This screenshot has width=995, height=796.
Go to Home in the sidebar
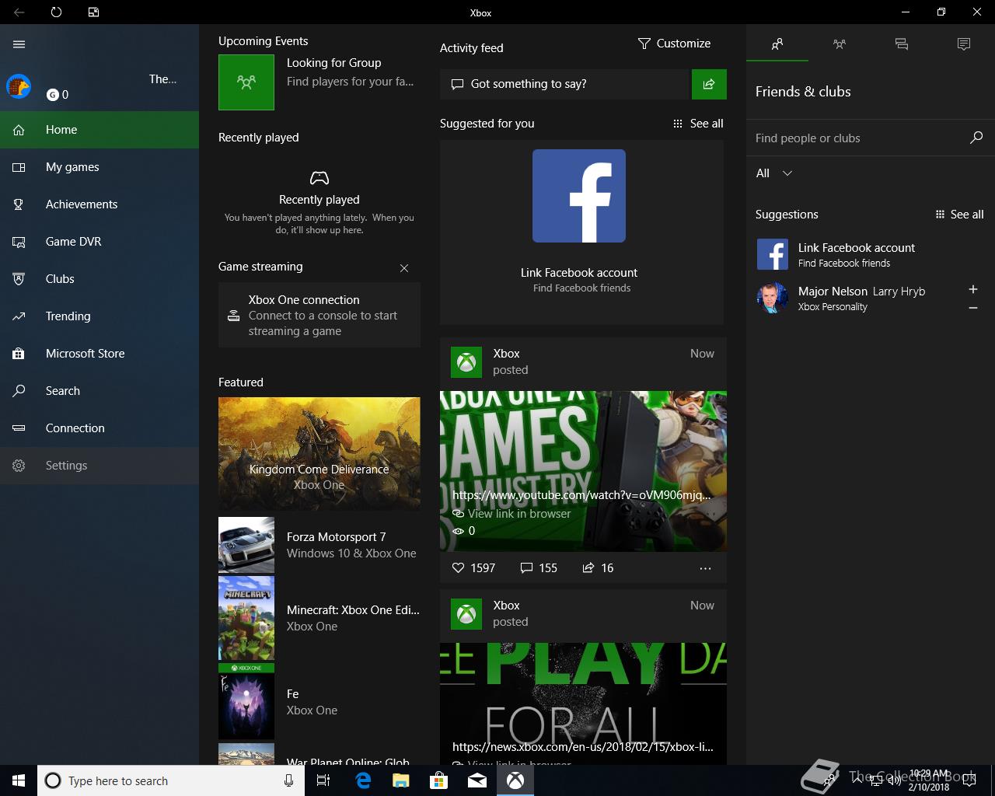99,130
